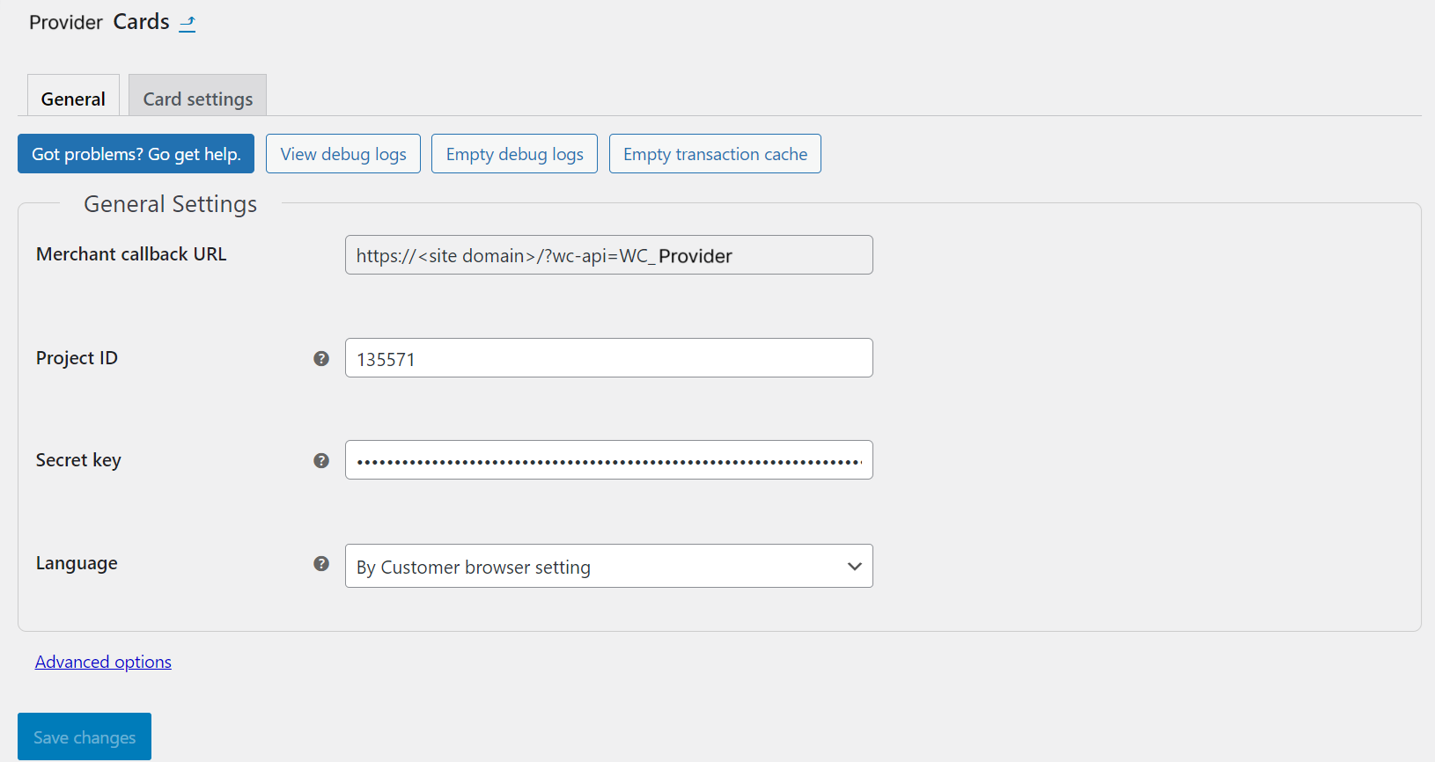Clear the cache with Empty transaction cache
The image size is (1435, 762).
pos(715,154)
